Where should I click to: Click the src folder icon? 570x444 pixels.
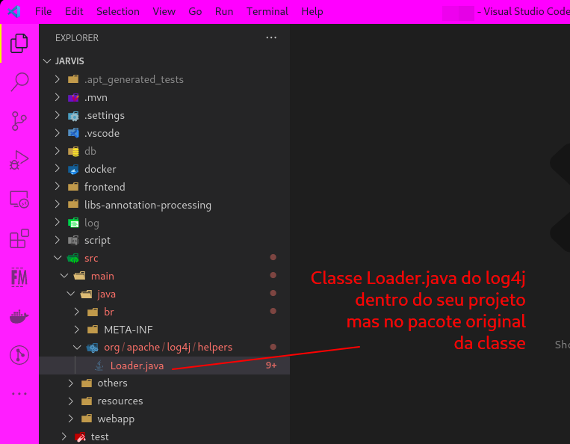pyautogui.click(x=73, y=258)
